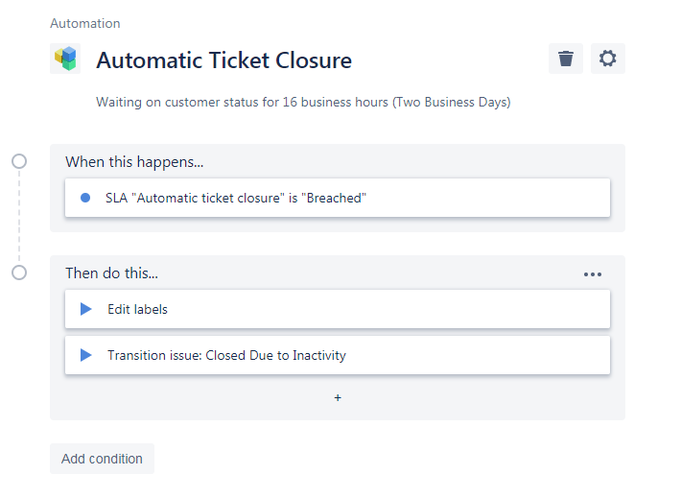Click the Then do this heading
The image size is (681, 498).
(x=111, y=273)
